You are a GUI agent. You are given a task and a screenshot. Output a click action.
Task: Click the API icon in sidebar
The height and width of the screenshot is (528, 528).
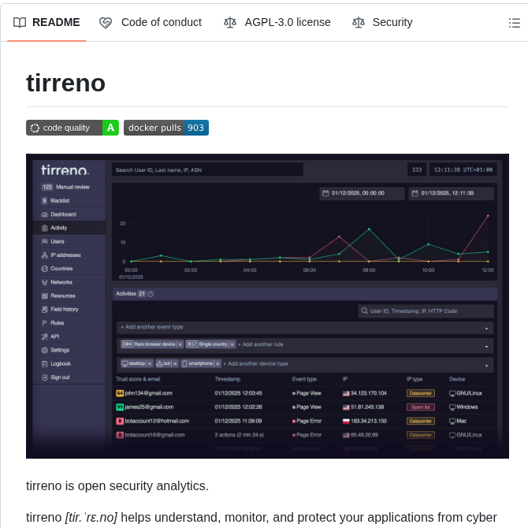pyautogui.click(x=44, y=337)
